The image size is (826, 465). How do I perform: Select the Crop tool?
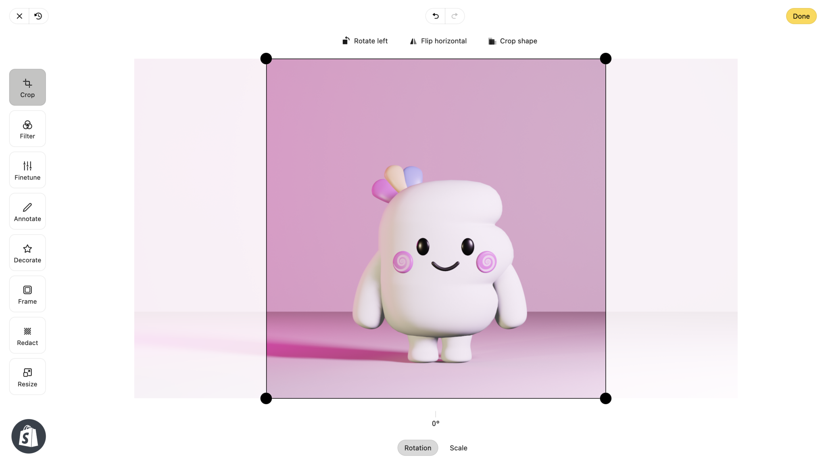pyautogui.click(x=27, y=87)
